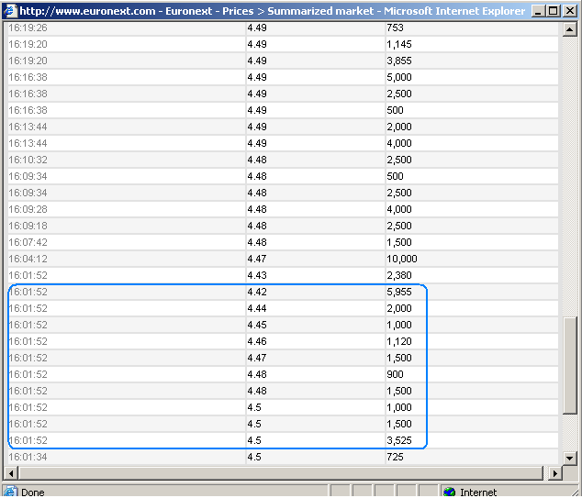Click the vertical scrollbar down arrow
The width and height of the screenshot is (582, 498).
569,458
